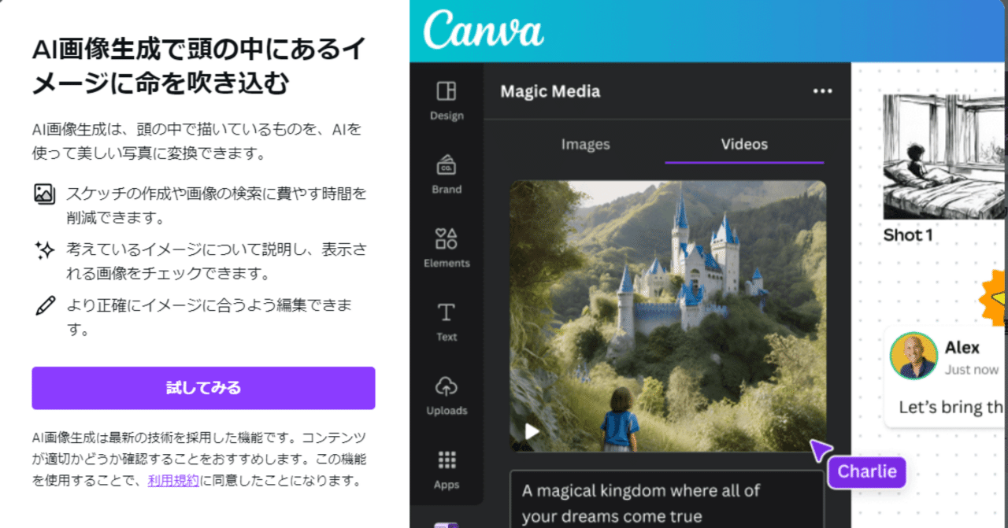Click Alex's profile avatar
The height and width of the screenshot is (528, 1008).
point(913,356)
